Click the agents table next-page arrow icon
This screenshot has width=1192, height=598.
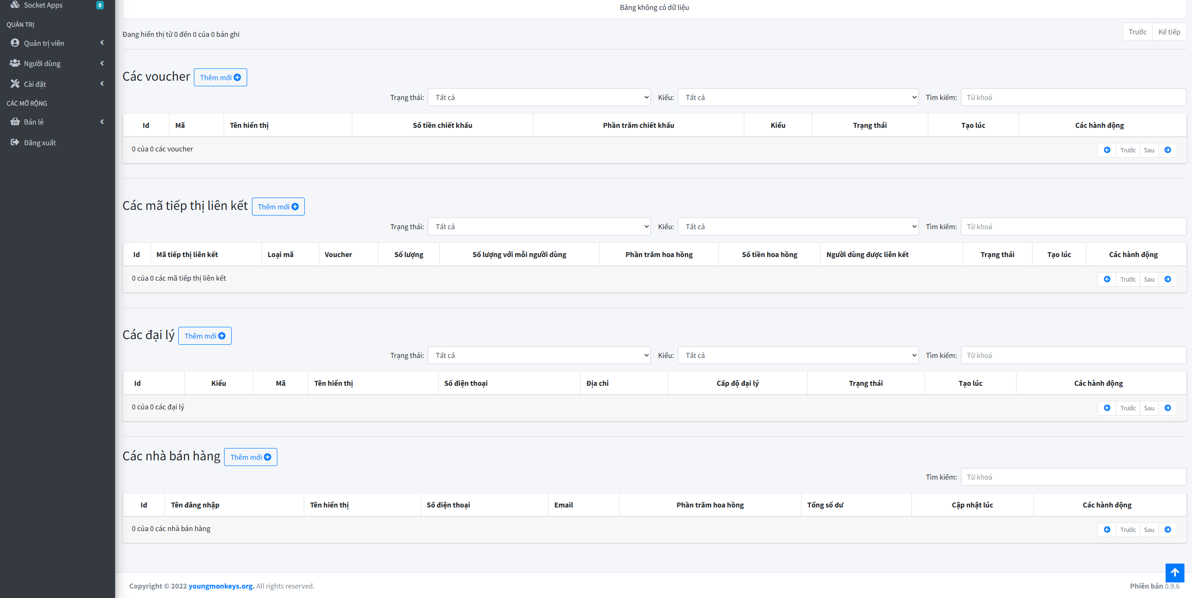tap(1167, 408)
